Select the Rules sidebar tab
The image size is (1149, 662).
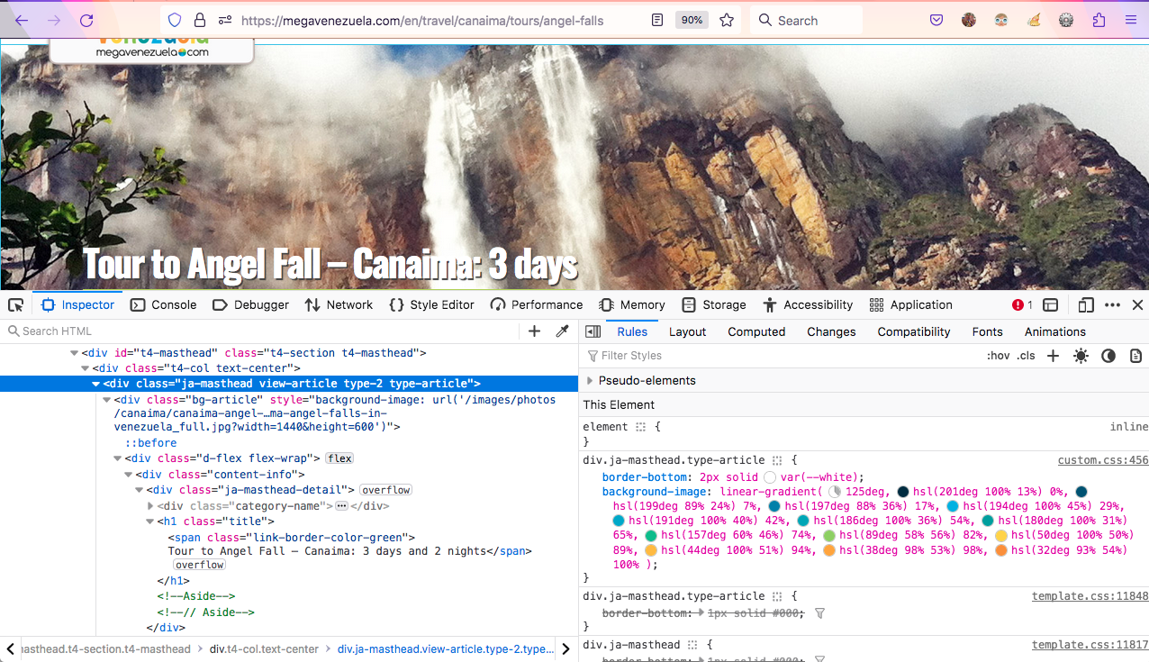tap(632, 331)
